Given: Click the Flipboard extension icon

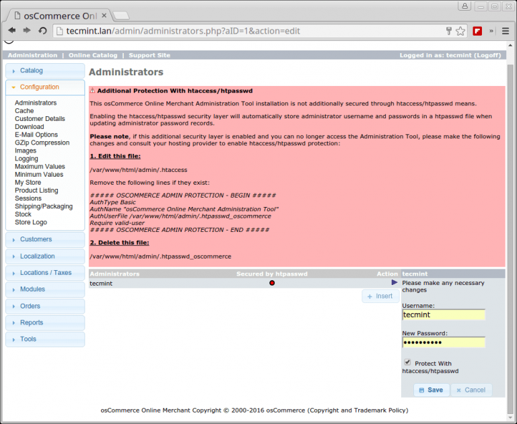Looking at the screenshot, I should (477, 31).
